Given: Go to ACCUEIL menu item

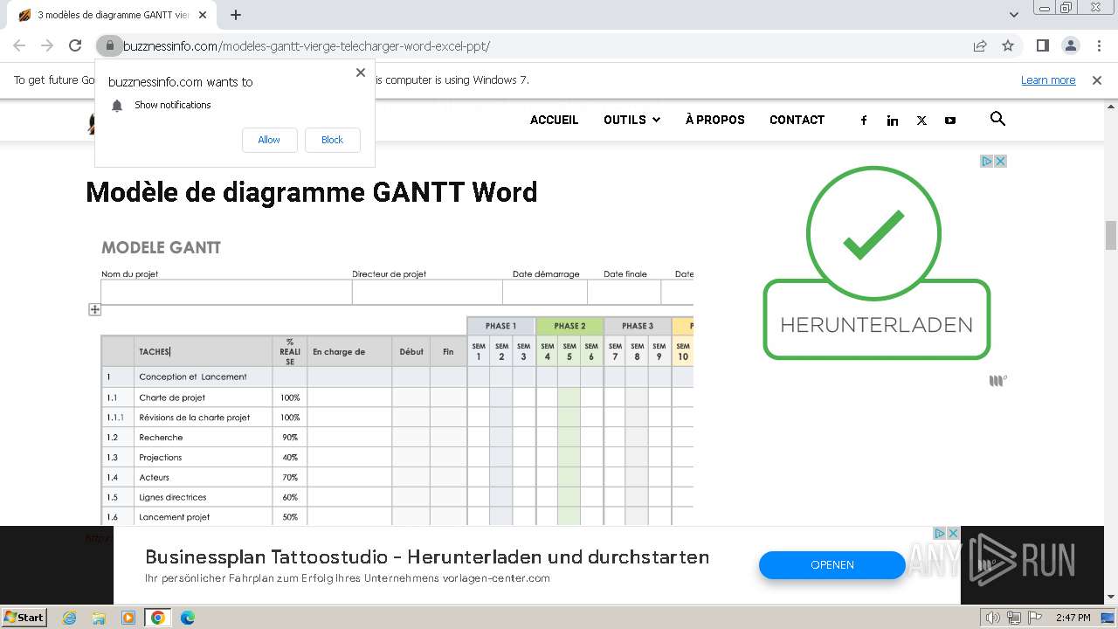Looking at the screenshot, I should click(554, 120).
